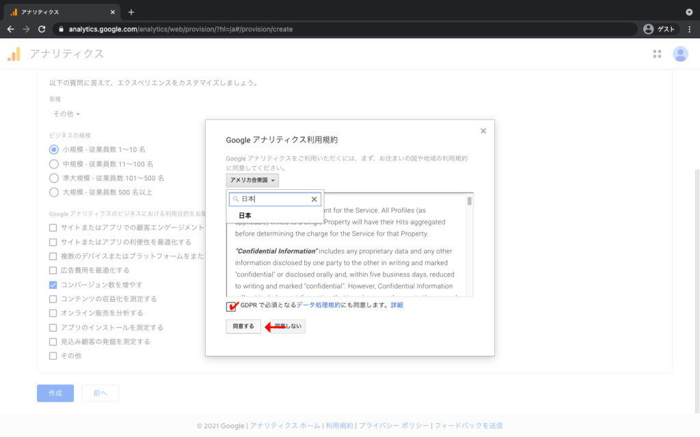Image resolution: width=700 pixels, height=437 pixels.
Task: Open the プライバシー ポリシー footer link
Action: click(x=394, y=426)
